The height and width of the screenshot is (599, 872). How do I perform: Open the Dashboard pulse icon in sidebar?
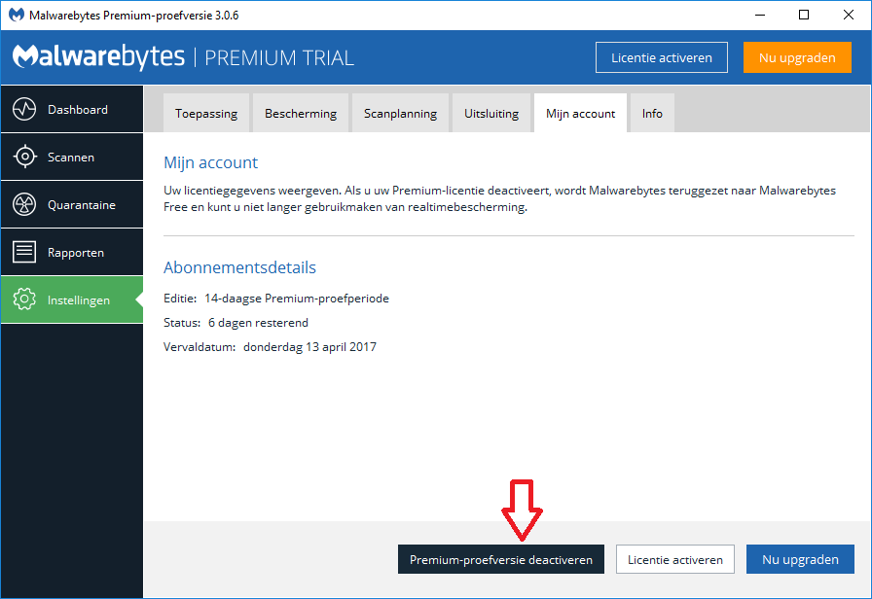click(24, 110)
